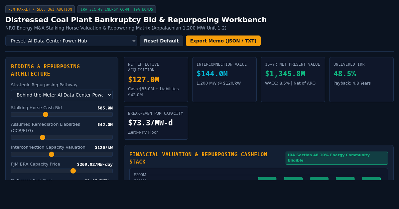Viewport: 399px width, 209px height.
Task: Adjust the PJM BRA Capacity Price slider
Action: [x=62, y=171]
